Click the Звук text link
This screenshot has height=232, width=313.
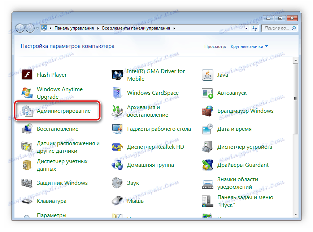pos(133,183)
